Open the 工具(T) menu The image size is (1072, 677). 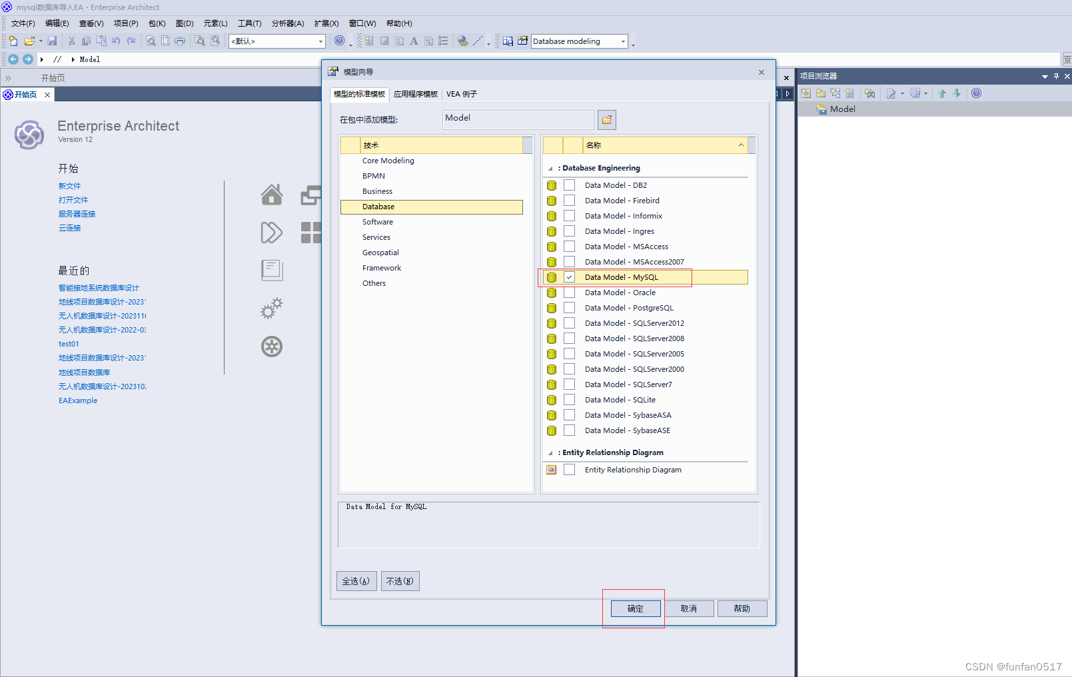(x=249, y=23)
